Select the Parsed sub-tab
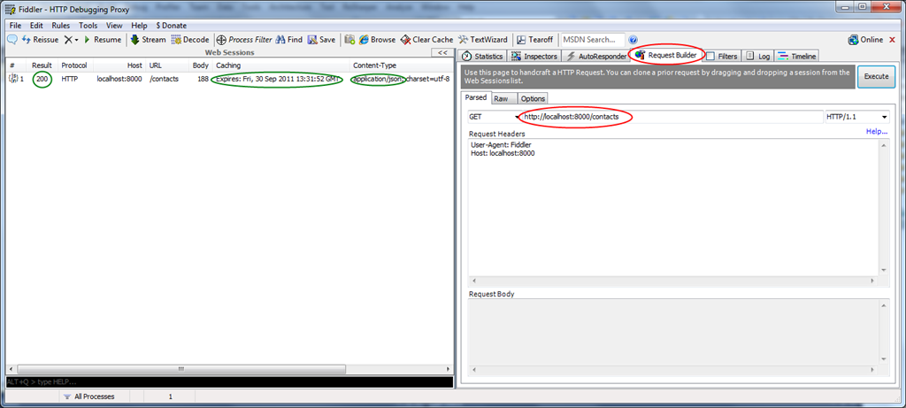The image size is (906, 408). tap(476, 97)
